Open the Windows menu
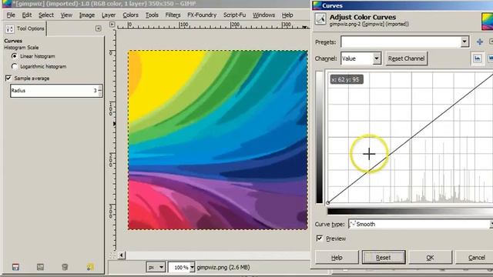Screen dimensions: 493x277 263,15
